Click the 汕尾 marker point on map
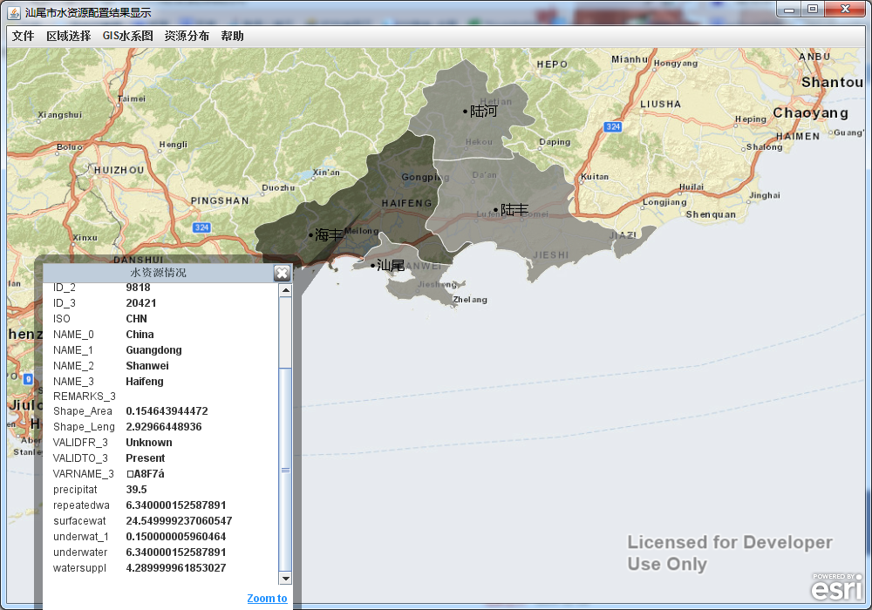 [372, 265]
